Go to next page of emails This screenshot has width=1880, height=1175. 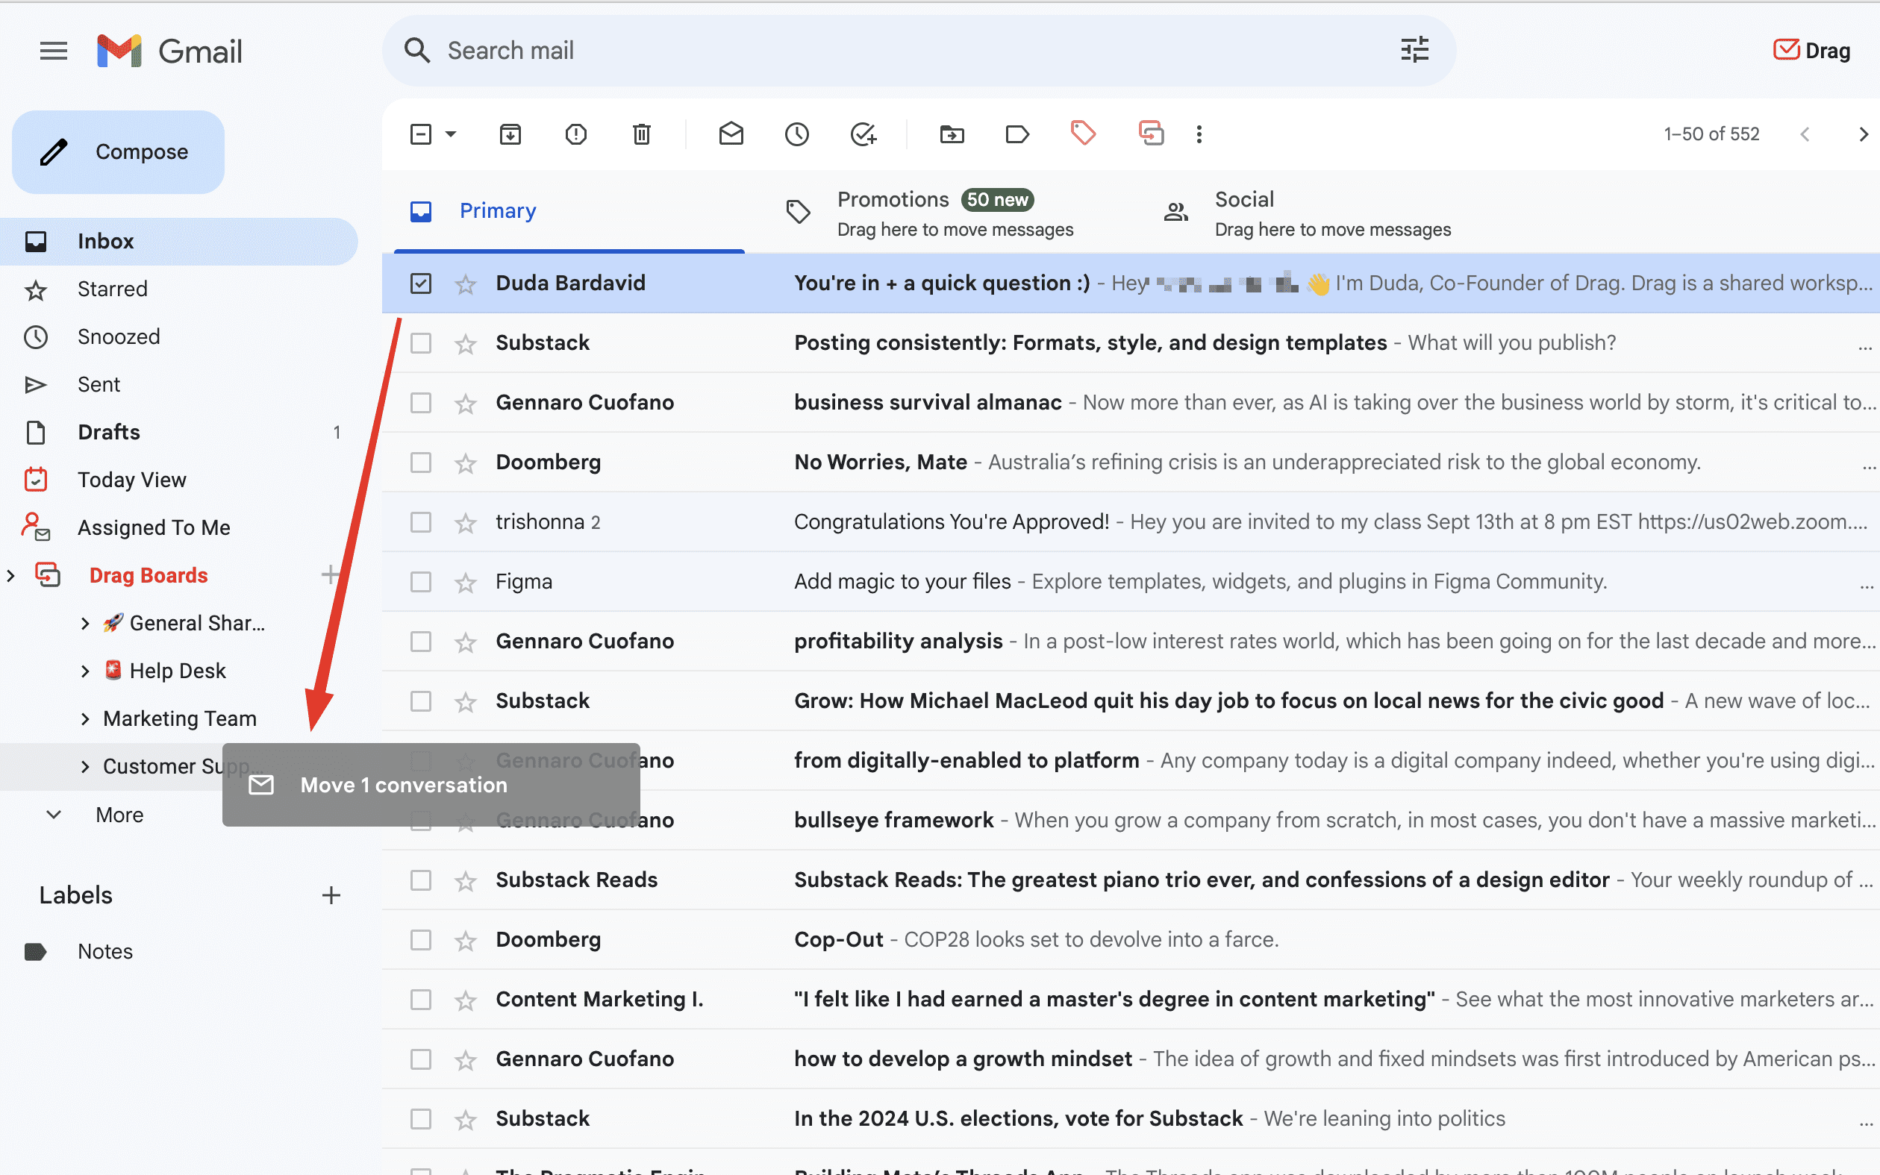(x=1863, y=134)
